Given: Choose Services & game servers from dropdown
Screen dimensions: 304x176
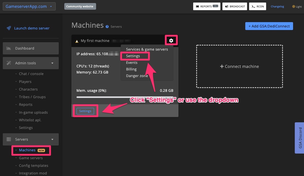Looking at the screenshot, I should [x=147, y=49].
